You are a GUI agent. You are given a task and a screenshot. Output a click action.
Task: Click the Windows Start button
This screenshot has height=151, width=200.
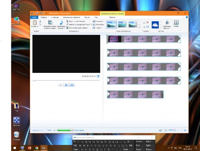(x=15, y=148)
